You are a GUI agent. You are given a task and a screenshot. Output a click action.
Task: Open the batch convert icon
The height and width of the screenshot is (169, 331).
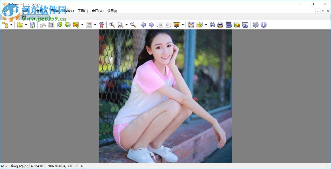click(x=237, y=25)
